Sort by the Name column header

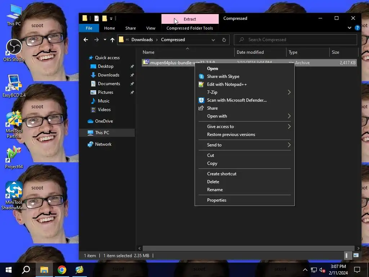pos(187,52)
